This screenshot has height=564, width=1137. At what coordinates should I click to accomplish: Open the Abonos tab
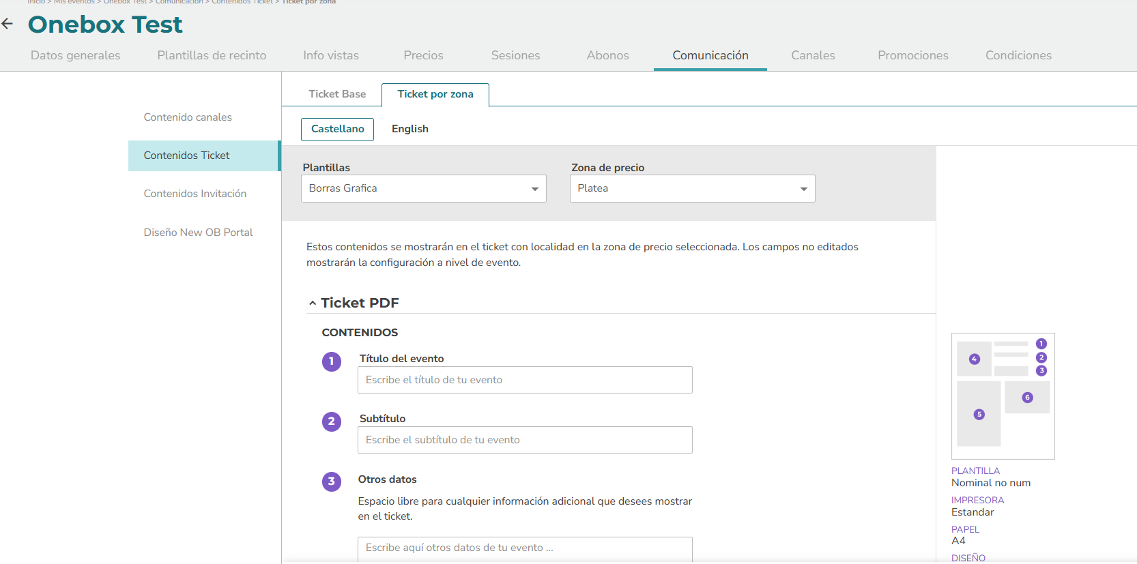pyautogui.click(x=607, y=55)
